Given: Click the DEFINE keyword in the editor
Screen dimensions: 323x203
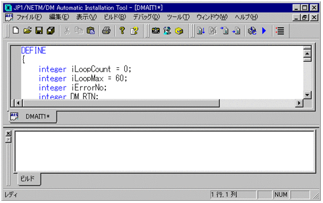Looking at the screenshot, I should [x=34, y=50].
